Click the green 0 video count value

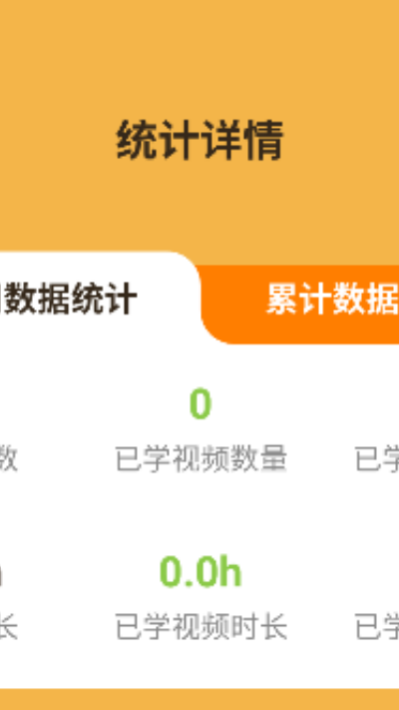200,403
